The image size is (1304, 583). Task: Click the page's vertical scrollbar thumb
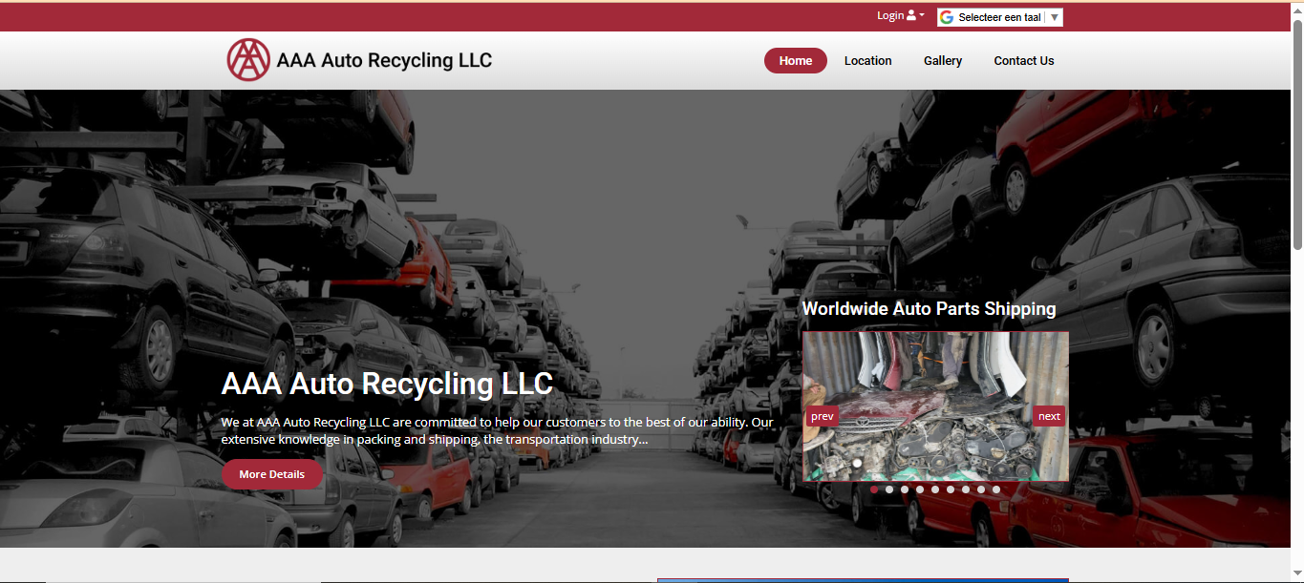coord(1297,134)
